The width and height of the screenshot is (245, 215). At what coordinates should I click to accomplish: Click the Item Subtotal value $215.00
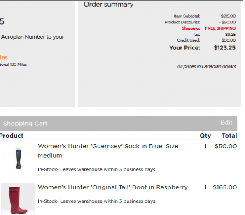[228, 16]
